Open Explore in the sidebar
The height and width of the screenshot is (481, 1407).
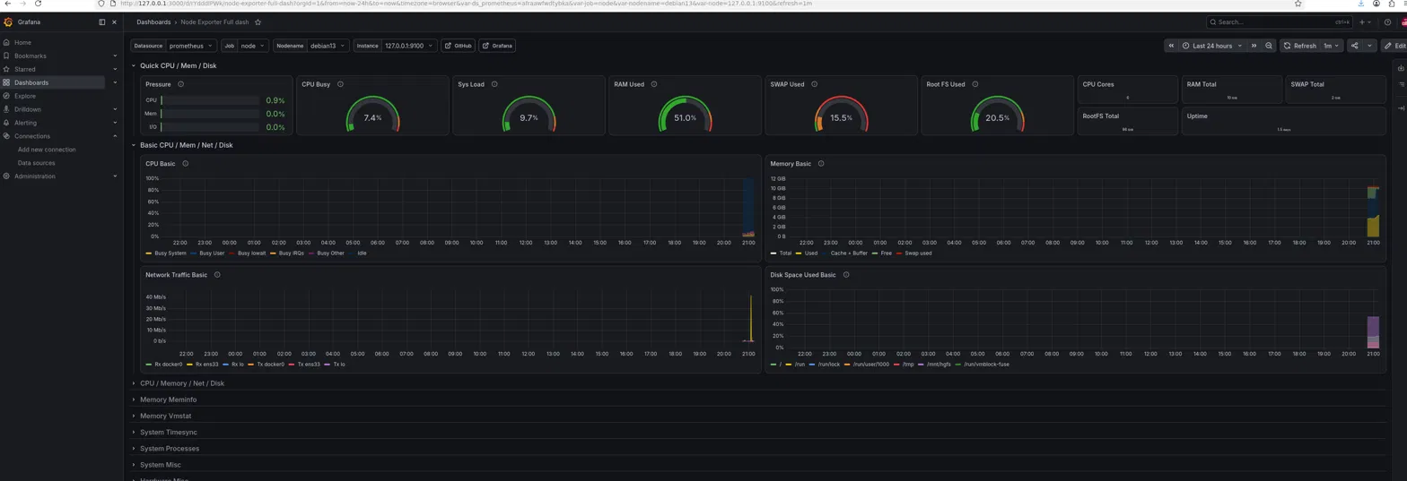[24, 96]
